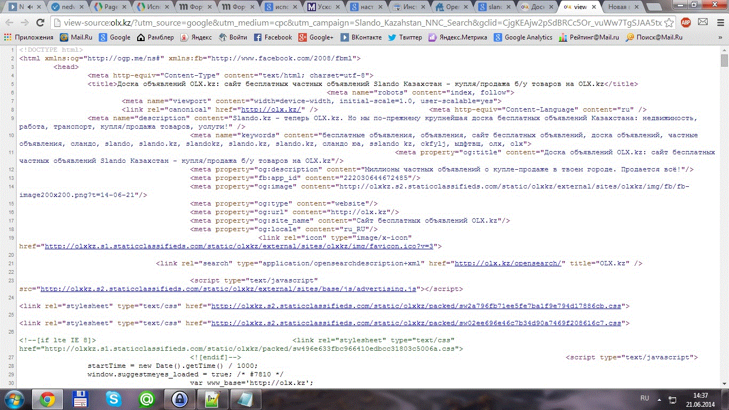This screenshot has width=729, height=410.
Task: Click the vertical scrollbar thumb
Action: pyautogui.click(x=724, y=60)
